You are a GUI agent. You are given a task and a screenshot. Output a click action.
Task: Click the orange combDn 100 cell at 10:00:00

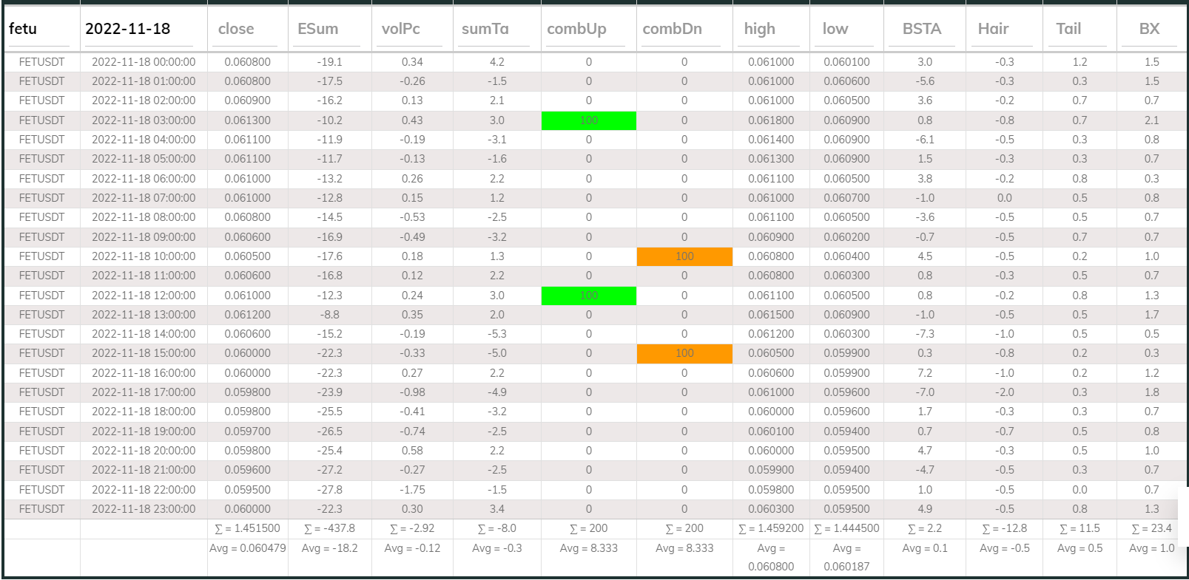coord(684,256)
